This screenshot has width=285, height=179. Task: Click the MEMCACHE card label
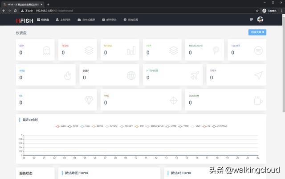(x=196, y=46)
